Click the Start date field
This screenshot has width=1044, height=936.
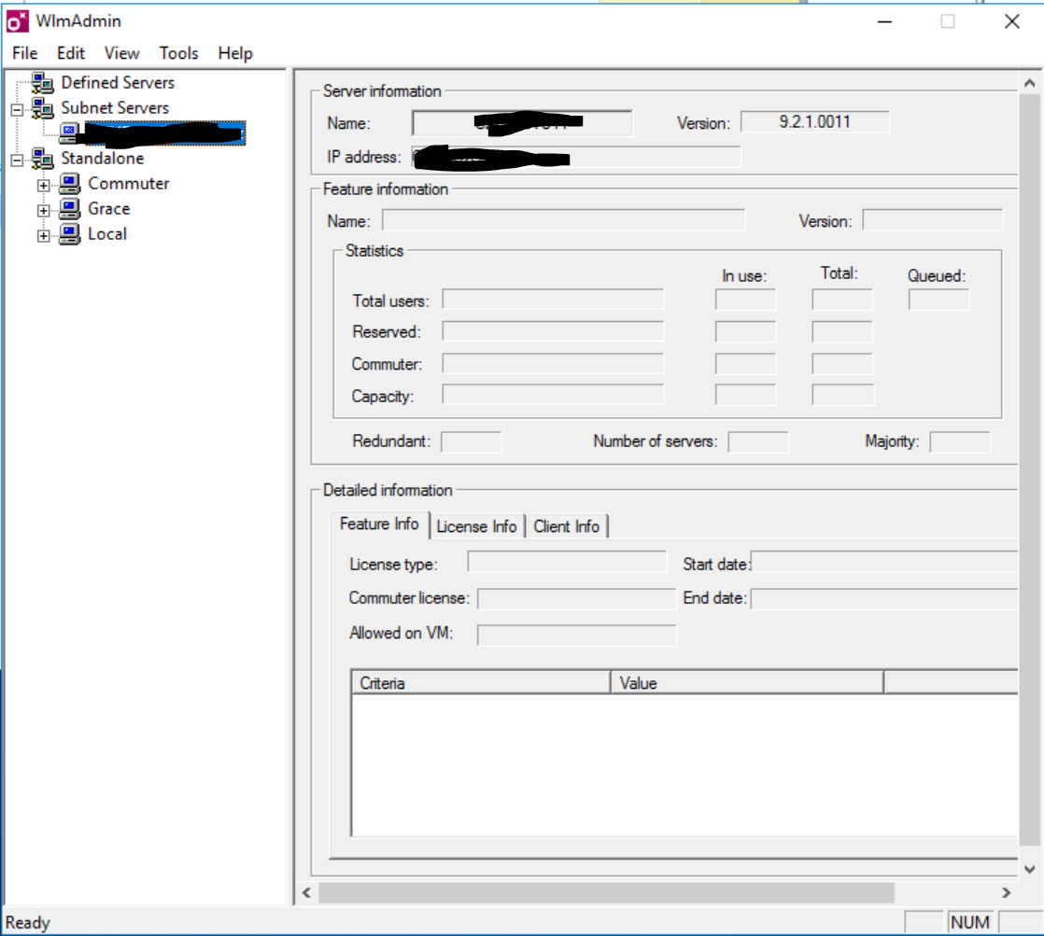pyautogui.click(x=884, y=563)
